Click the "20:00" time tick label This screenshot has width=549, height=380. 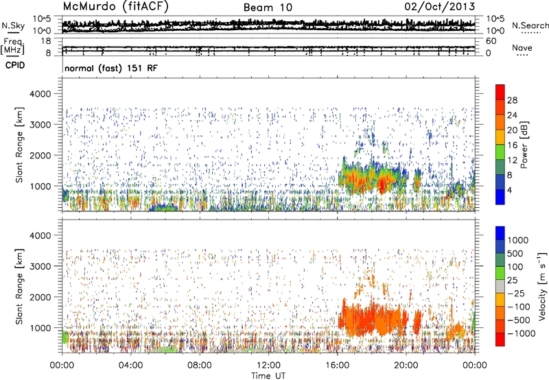[x=406, y=366]
